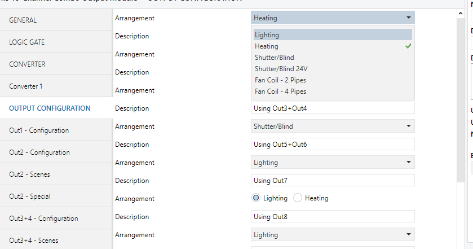This screenshot has height=249, width=473.
Task: Click the vertical scrollbar of settings panel
Action: click(460, 113)
